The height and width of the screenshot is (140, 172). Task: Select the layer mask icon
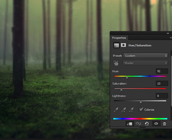point(123,45)
